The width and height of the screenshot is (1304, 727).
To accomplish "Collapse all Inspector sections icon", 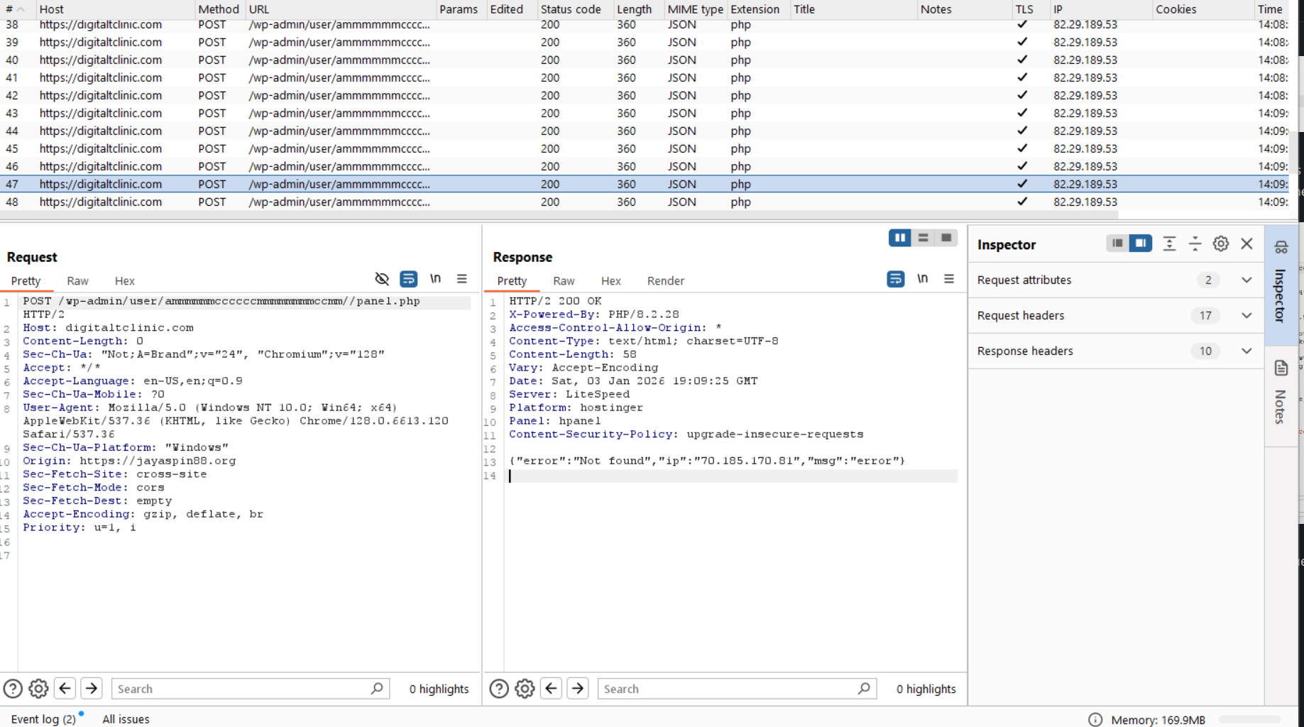I will pos(1195,244).
